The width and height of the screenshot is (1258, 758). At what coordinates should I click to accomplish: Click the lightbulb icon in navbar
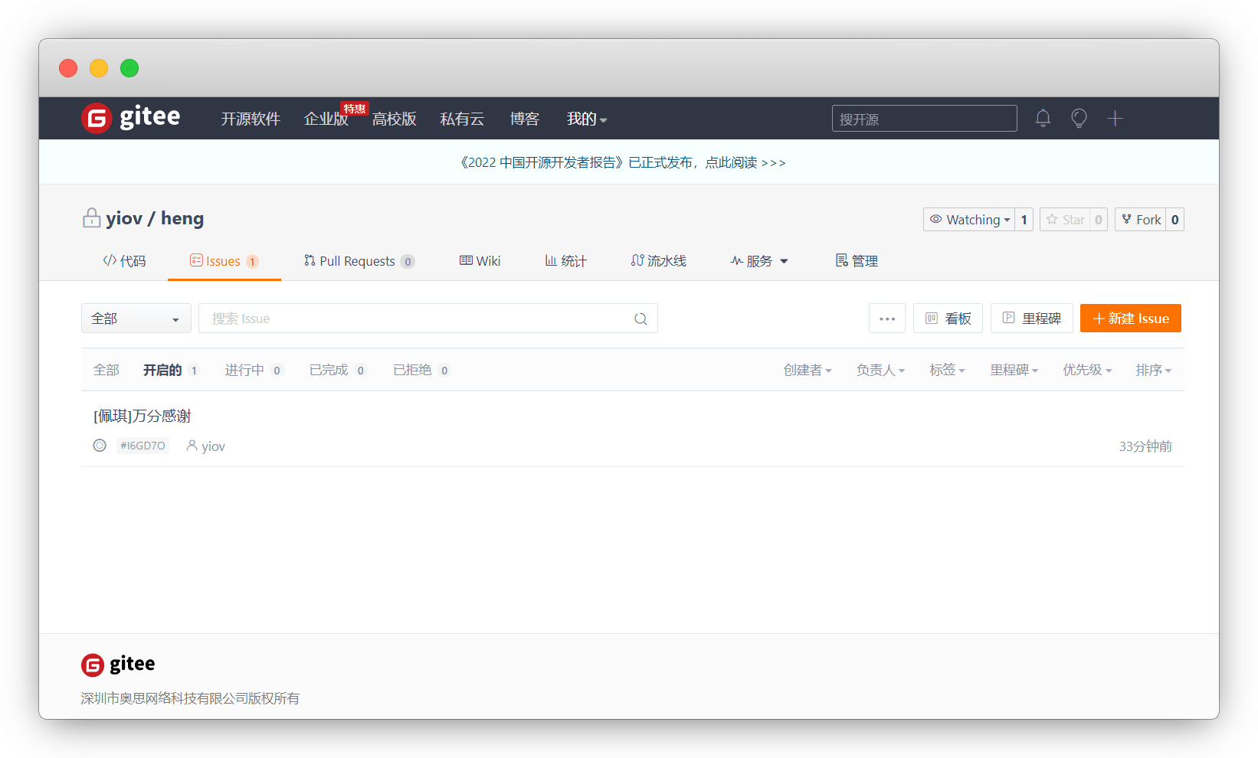tap(1079, 118)
